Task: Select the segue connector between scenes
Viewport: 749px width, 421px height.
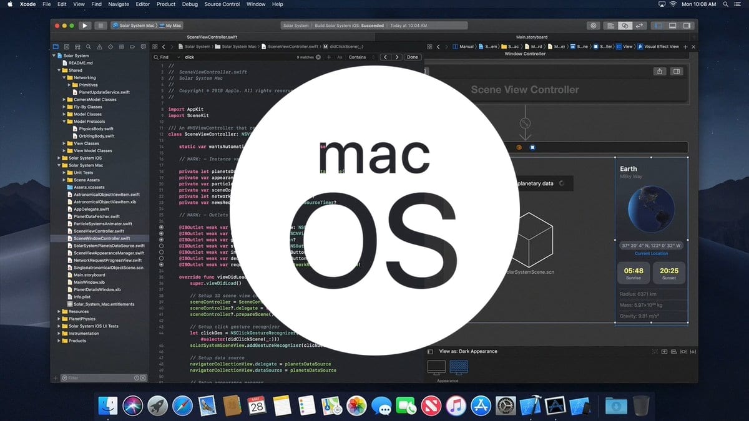Action: [525, 123]
